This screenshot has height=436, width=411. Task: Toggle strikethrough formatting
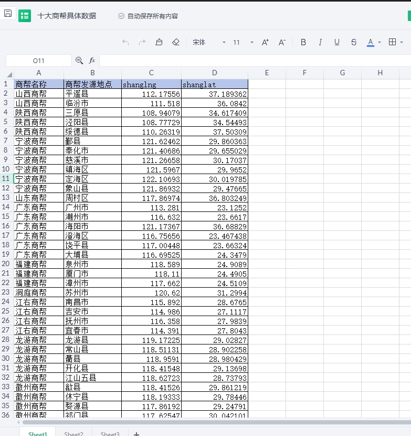[354, 42]
